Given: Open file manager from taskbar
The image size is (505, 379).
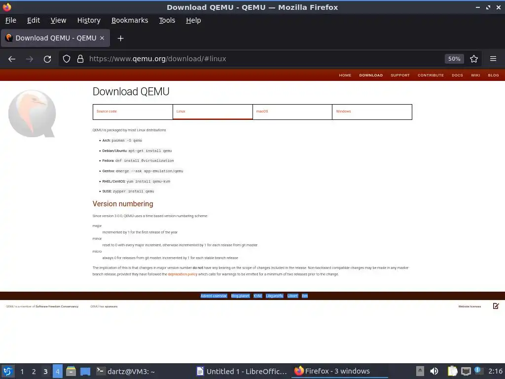Looking at the screenshot, I should [71, 371].
